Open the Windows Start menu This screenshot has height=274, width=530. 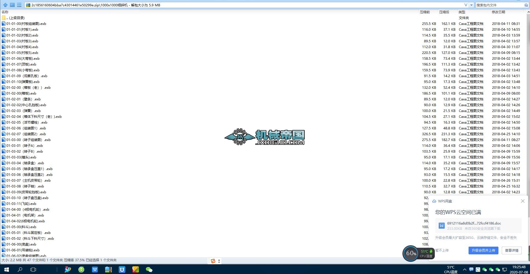7,269
